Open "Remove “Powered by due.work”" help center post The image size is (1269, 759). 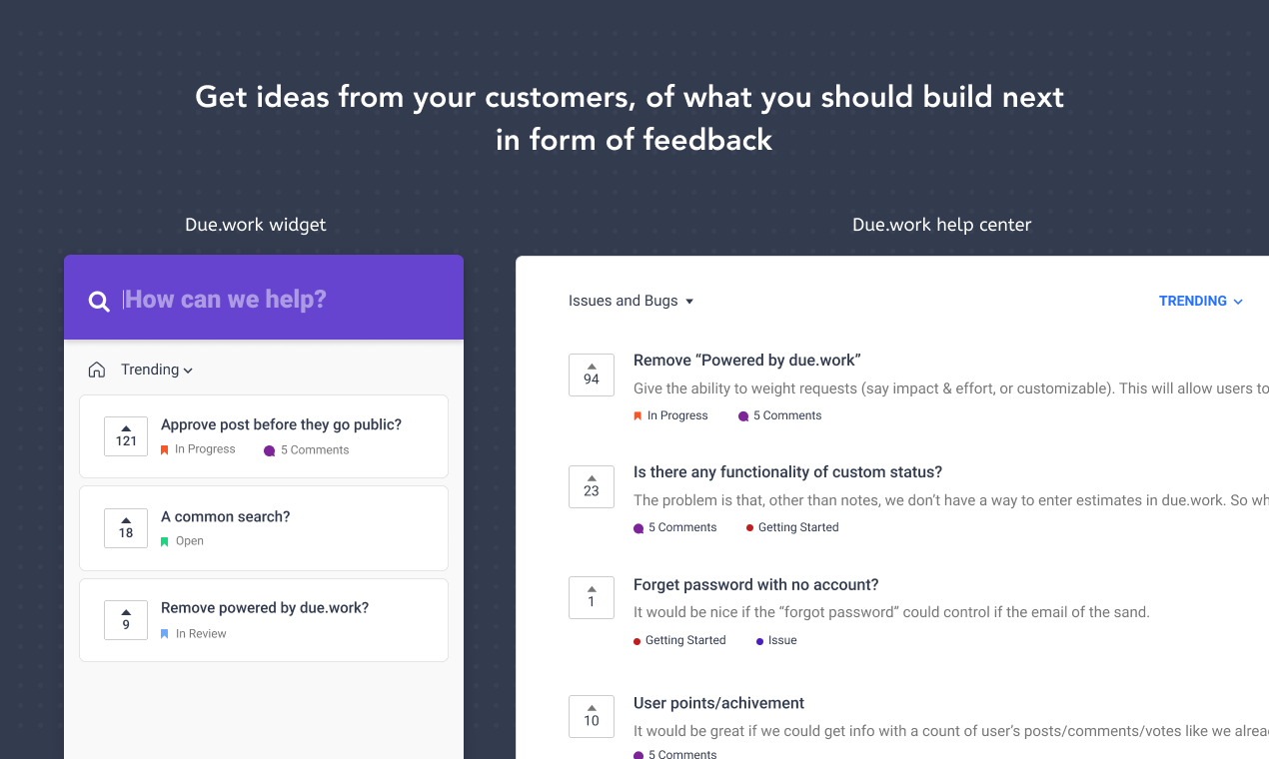point(746,360)
